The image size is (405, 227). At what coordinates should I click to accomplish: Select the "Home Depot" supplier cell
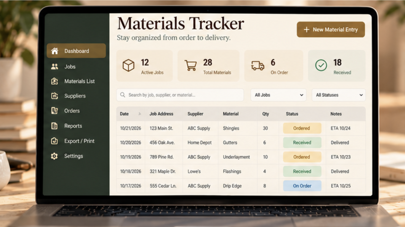pos(200,142)
